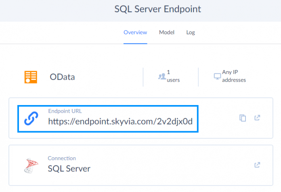Click the "Any IP addresses" text

pyautogui.click(x=234, y=76)
